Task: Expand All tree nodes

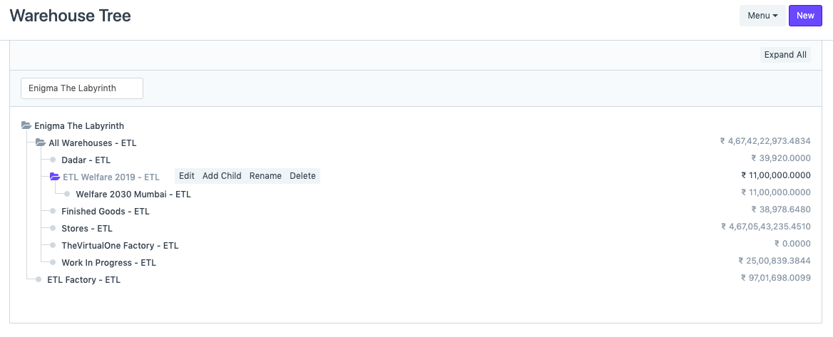Action: [x=785, y=55]
